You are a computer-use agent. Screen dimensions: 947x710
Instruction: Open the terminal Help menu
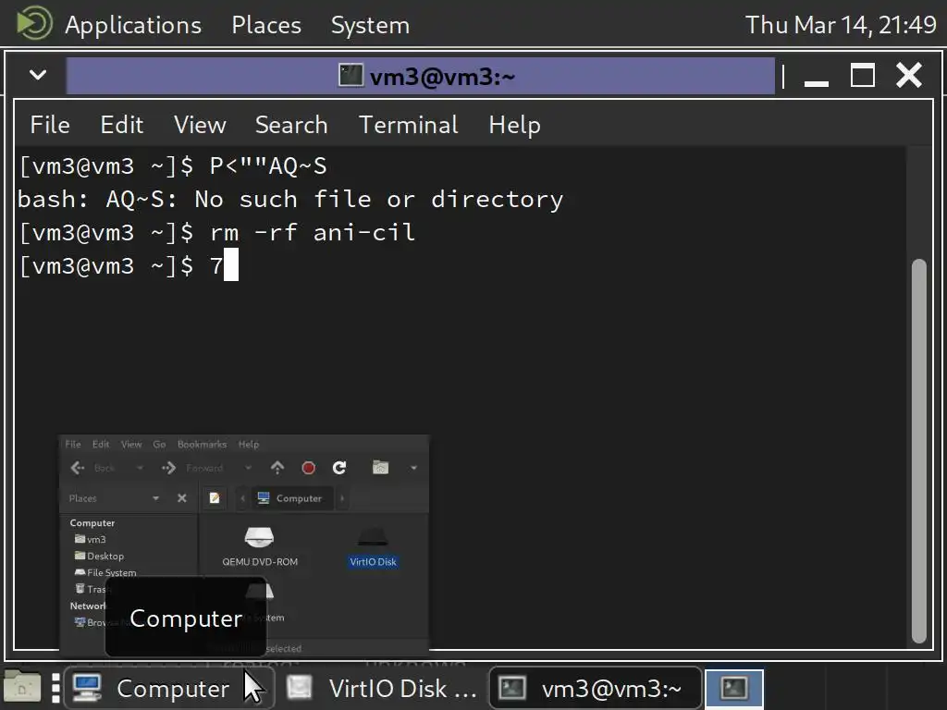click(514, 125)
